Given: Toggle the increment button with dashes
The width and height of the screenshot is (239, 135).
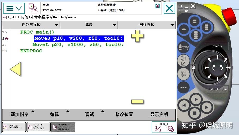Looking at the screenshot, I should click(x=184, y=88).
